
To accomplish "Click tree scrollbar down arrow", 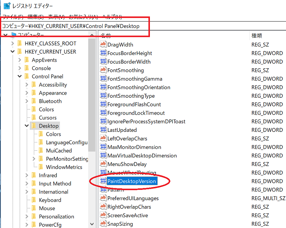I will tap(92, 224).
